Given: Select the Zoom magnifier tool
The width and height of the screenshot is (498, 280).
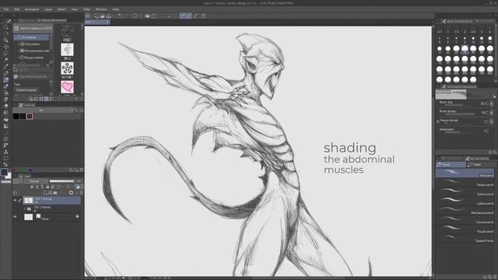Looking at the screenshot, I should tap(5, 27).
